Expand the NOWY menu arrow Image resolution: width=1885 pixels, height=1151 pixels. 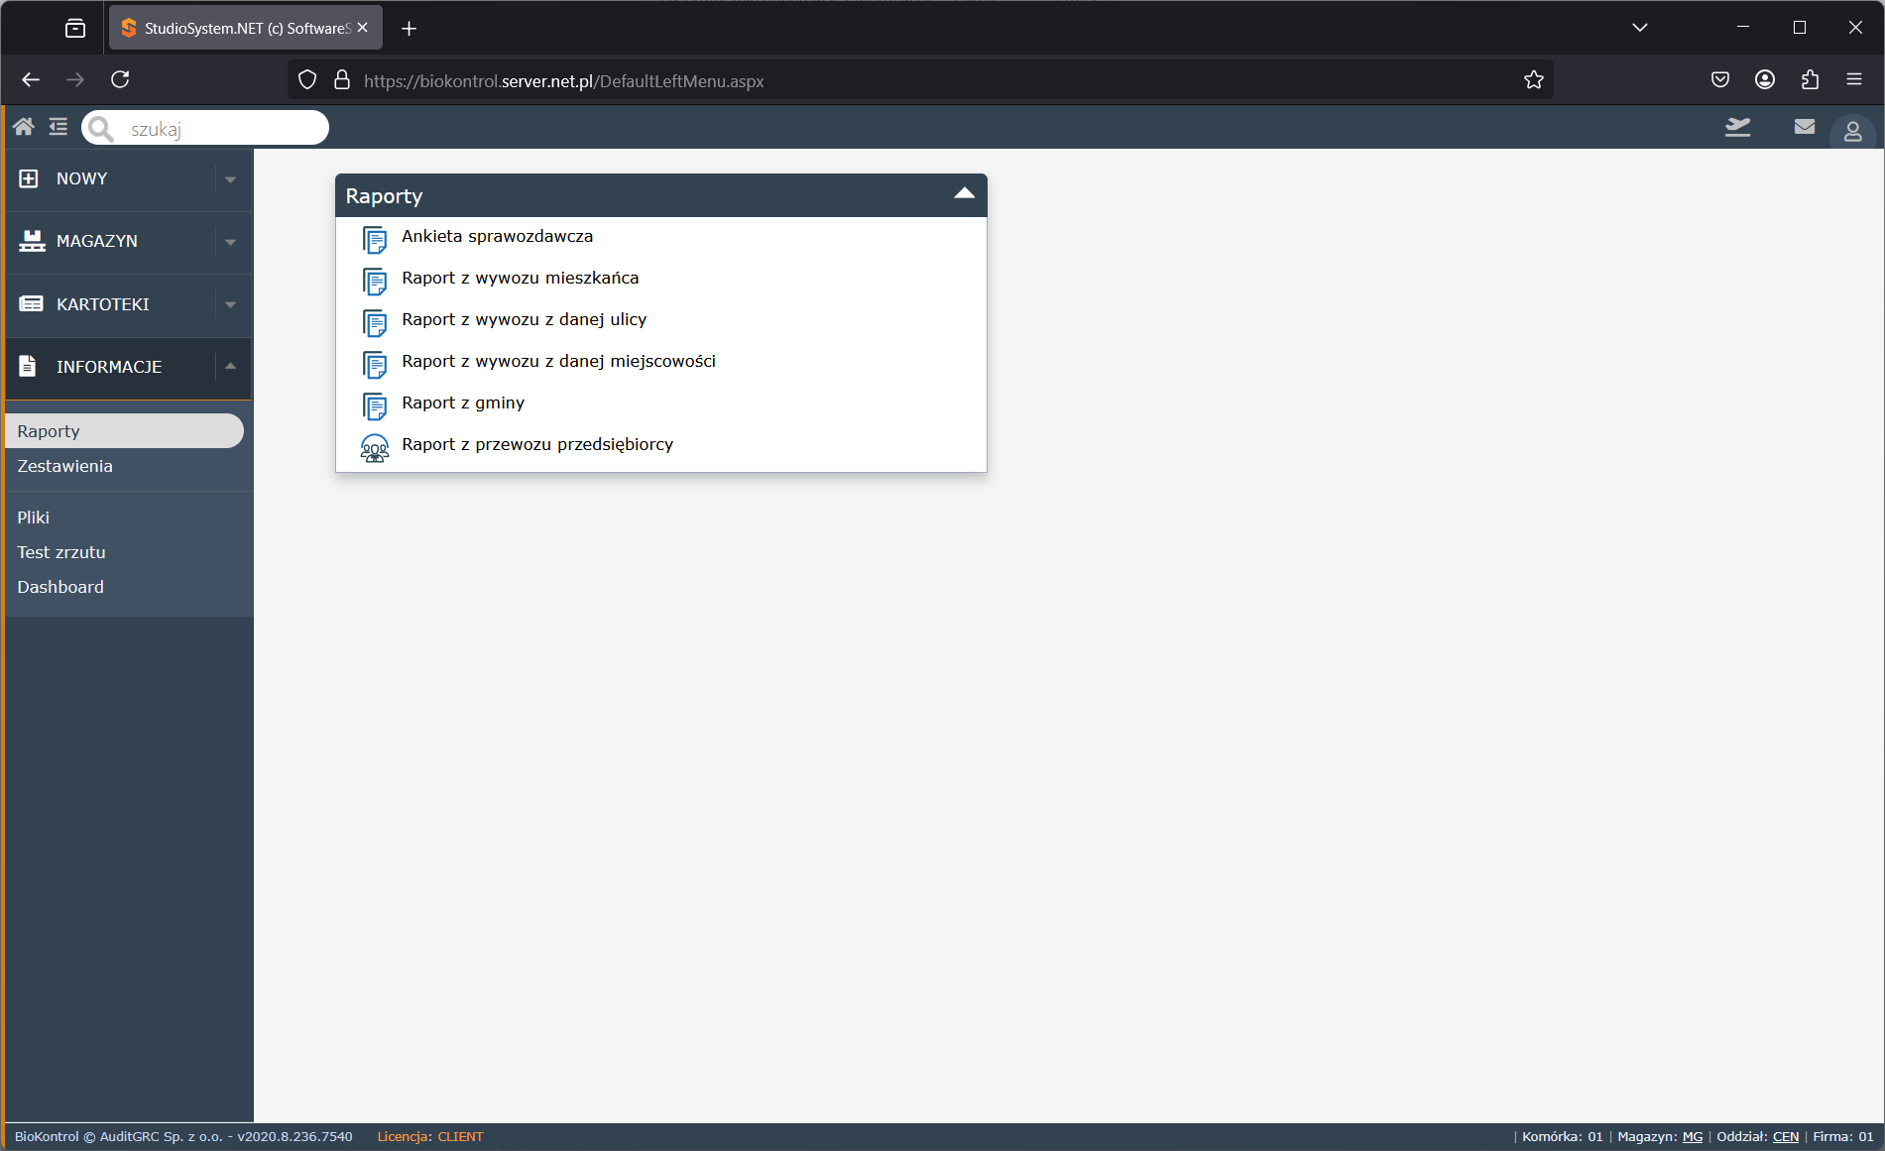[x=230, y=179]
